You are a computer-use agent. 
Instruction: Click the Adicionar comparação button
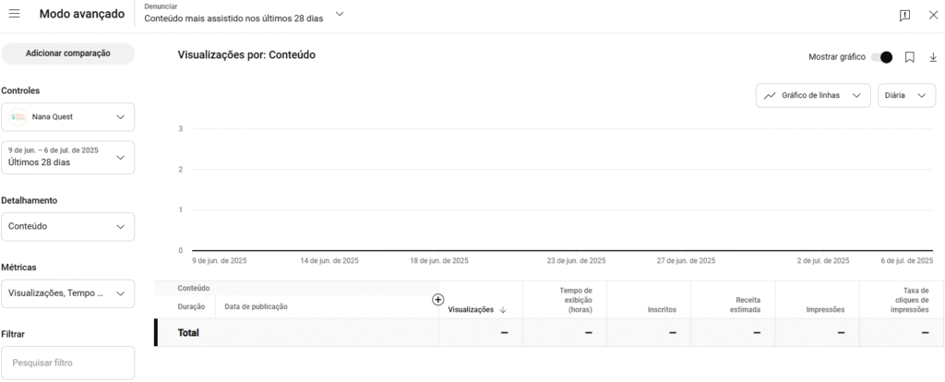[x=68, y=54]
